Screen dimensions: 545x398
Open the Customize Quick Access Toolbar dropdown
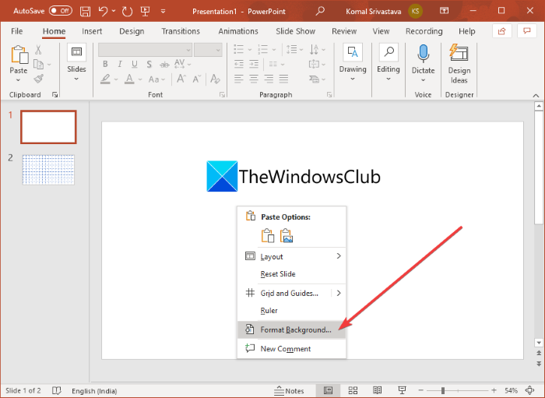[x=163, y=12]
